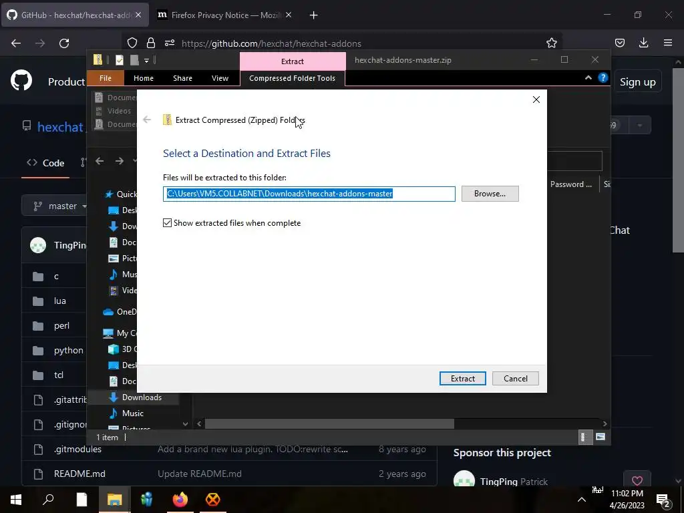Viewport: 684px width, 513px height.
Task: Open the Code tab on GitHub
Action: (x=45, y=163)
